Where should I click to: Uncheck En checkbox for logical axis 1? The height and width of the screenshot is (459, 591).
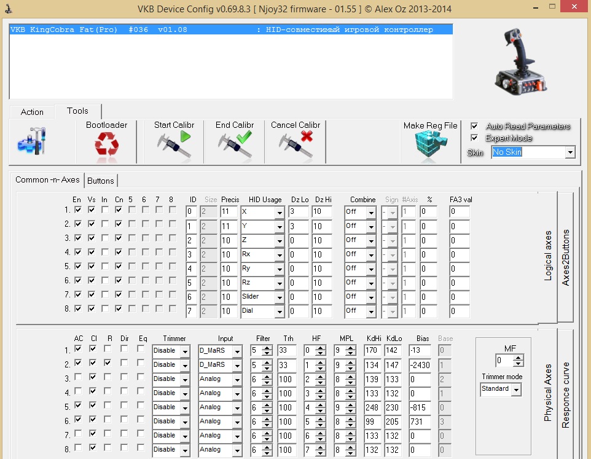[78, 210]
